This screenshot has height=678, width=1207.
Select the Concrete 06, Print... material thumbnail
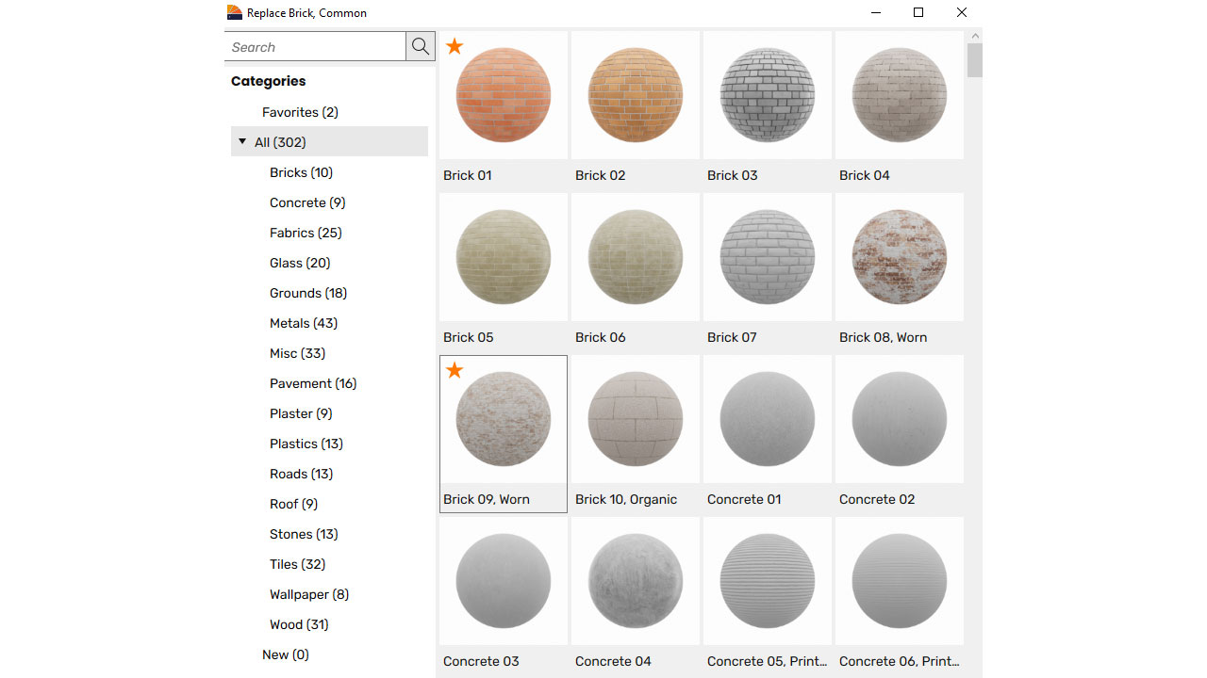(900, 581)
